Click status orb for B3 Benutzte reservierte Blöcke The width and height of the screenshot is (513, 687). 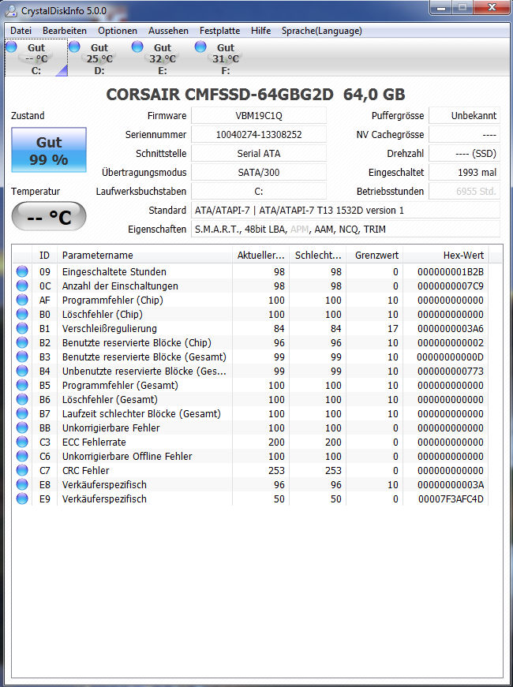tap(22, 357)
